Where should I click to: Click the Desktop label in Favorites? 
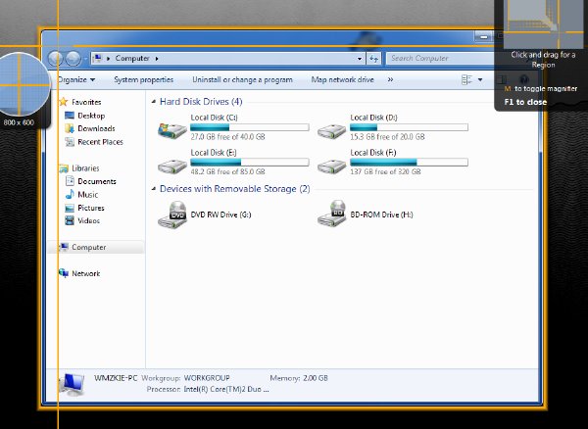tap(91, 116)
